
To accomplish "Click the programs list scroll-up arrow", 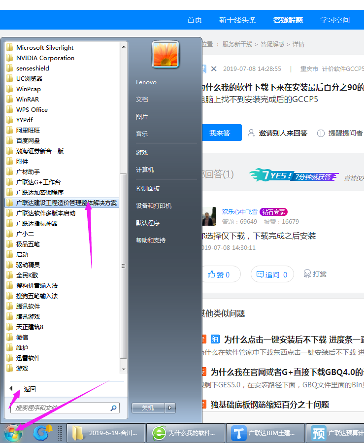I will [124, 46].
